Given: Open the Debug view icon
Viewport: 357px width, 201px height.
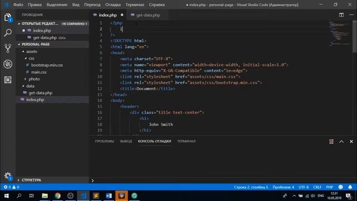Looking at the screenshot, I should (8, 64).
